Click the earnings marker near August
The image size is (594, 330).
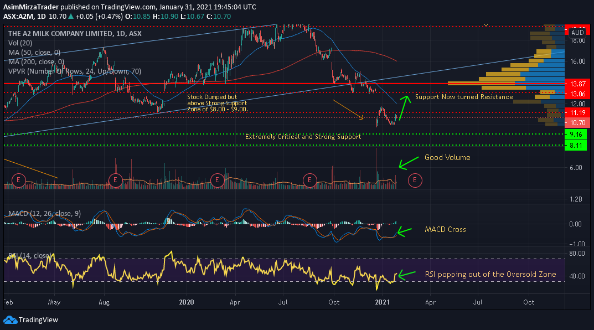(x=115, y=180)
